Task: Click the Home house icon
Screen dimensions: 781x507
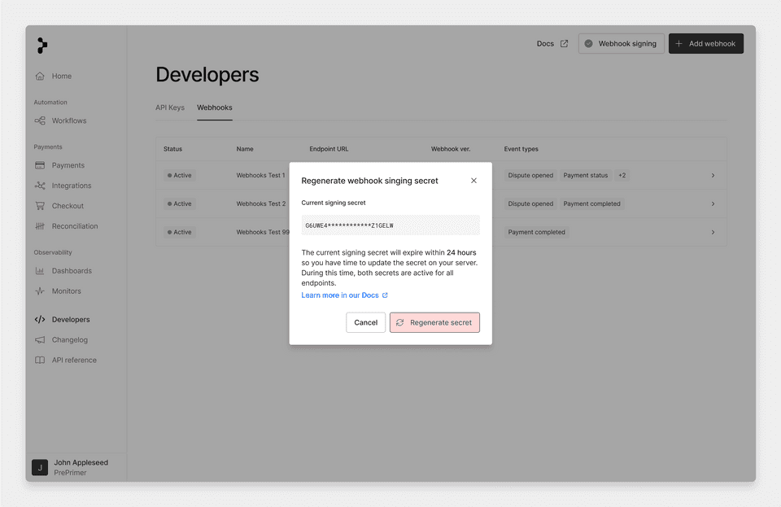Action: point(40,76)
